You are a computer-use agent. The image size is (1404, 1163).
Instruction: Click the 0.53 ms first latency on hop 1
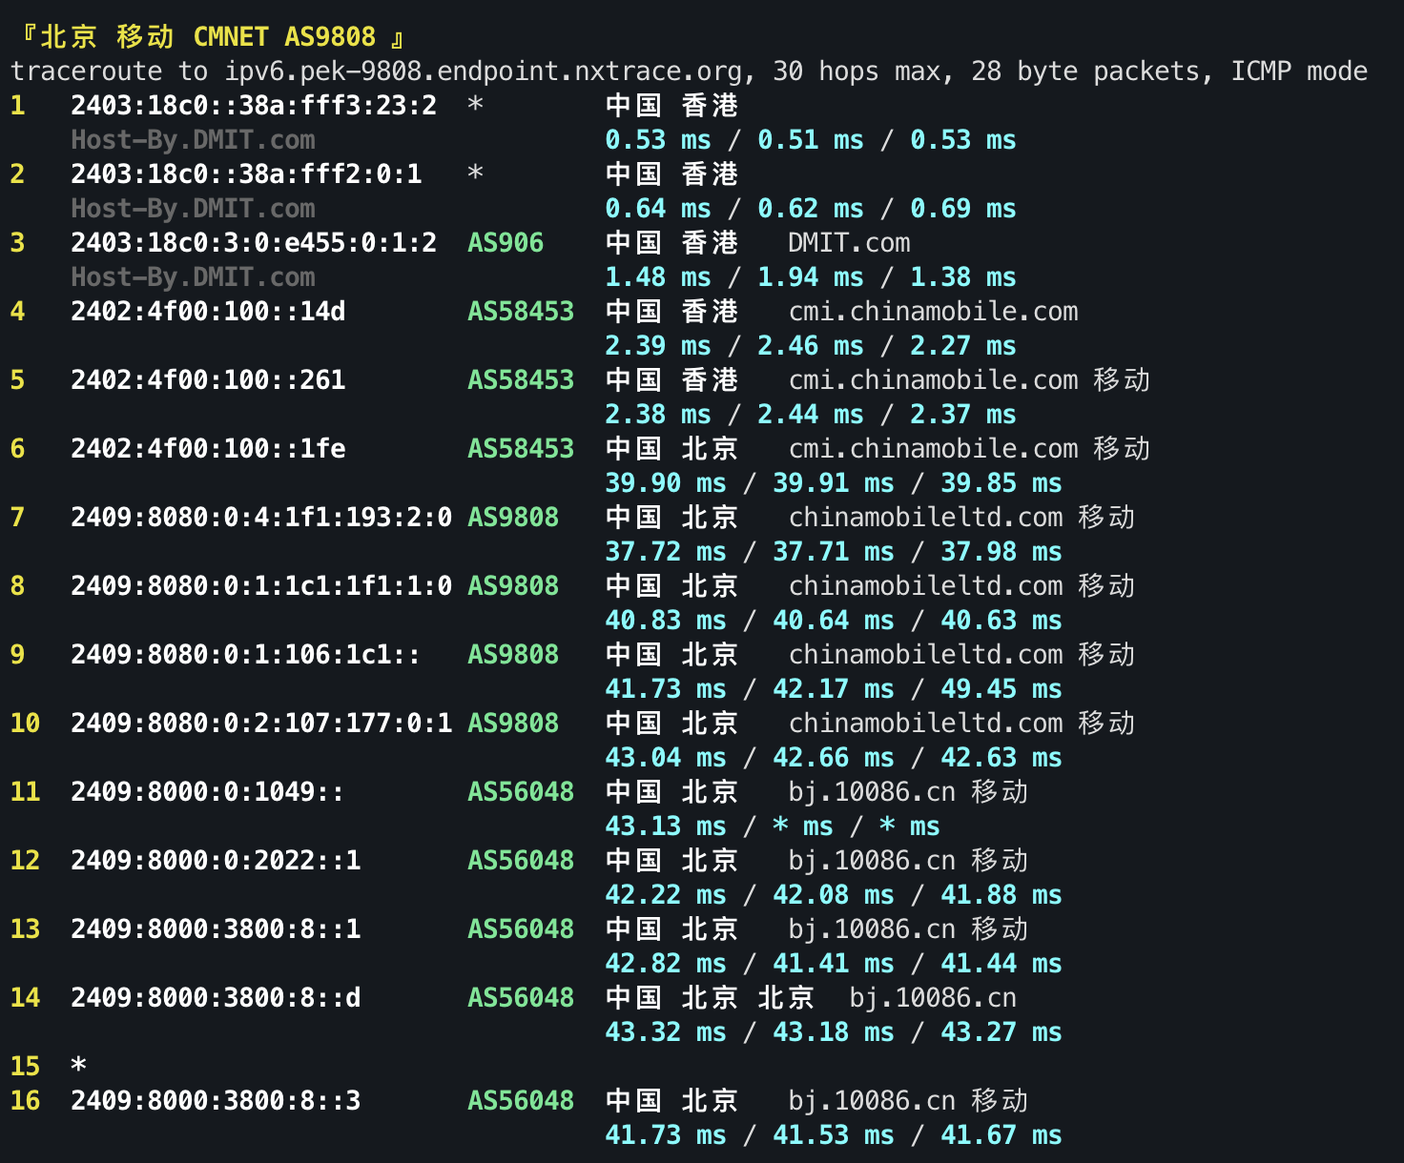[x=658, y=139]
